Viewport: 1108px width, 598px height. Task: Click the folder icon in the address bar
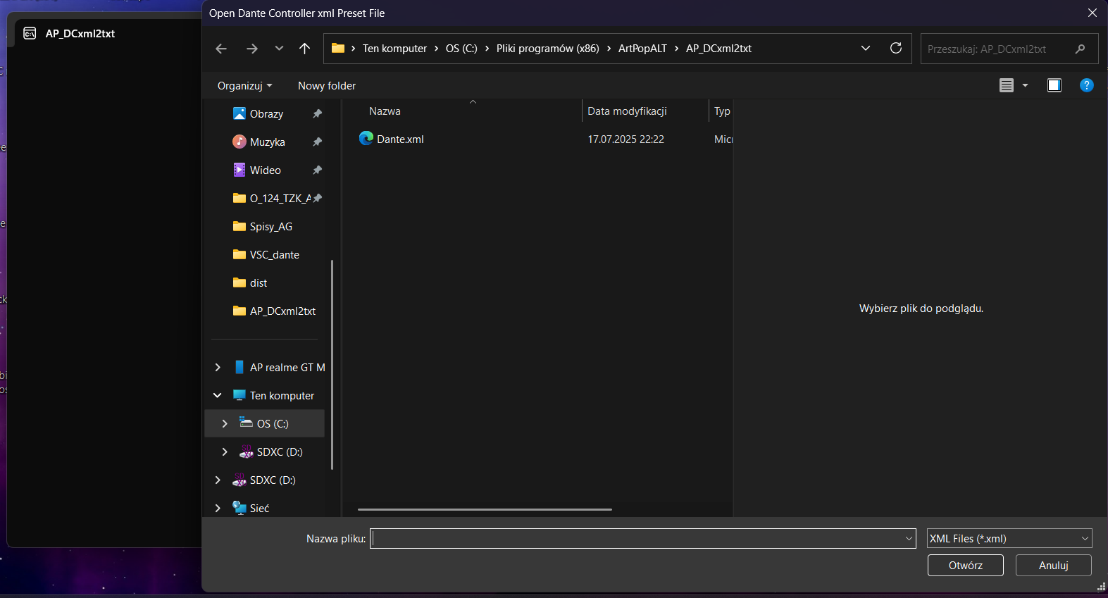(x=338, y=49)
